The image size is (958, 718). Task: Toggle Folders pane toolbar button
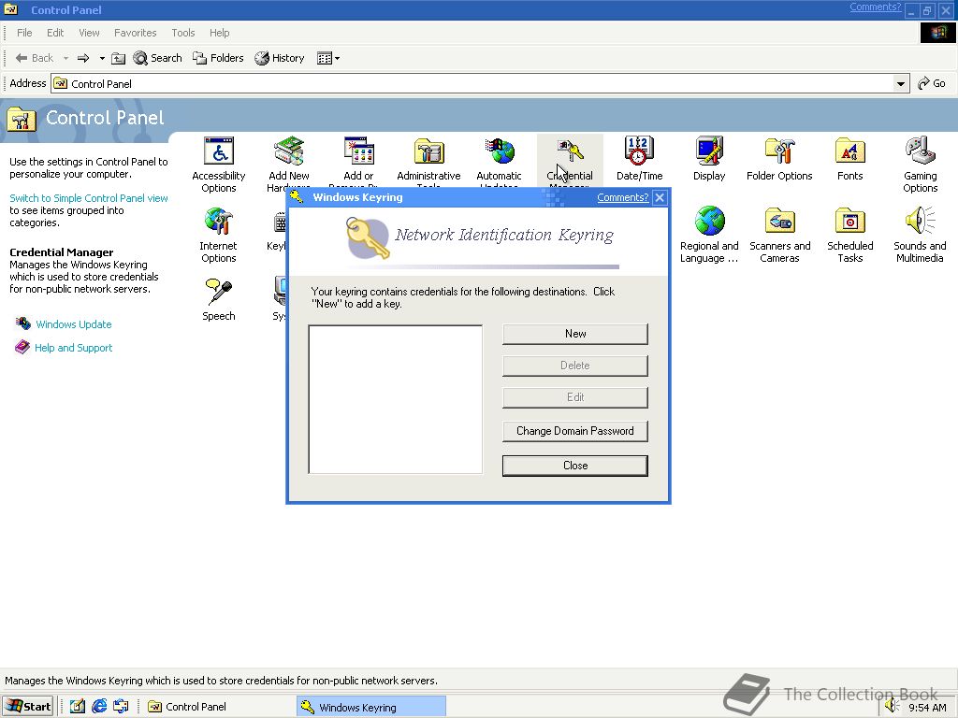(218, 58)
